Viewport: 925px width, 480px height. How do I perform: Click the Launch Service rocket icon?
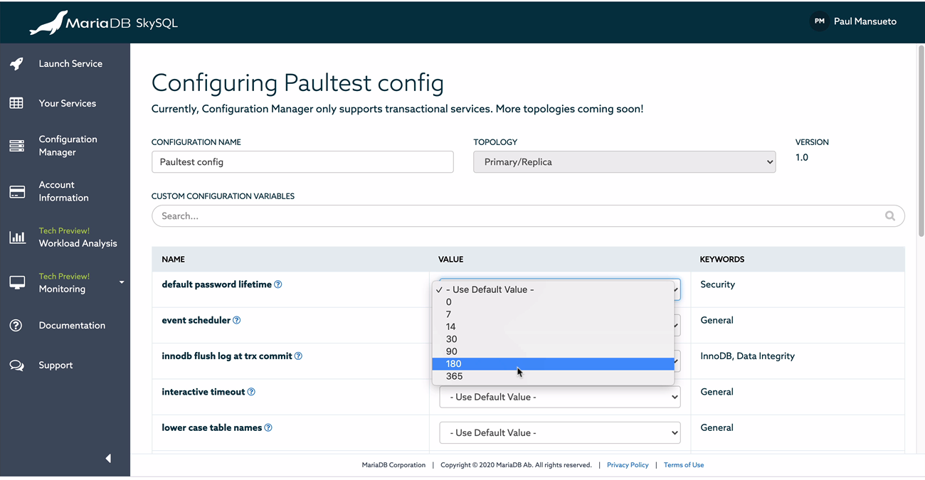click(16, 64)
